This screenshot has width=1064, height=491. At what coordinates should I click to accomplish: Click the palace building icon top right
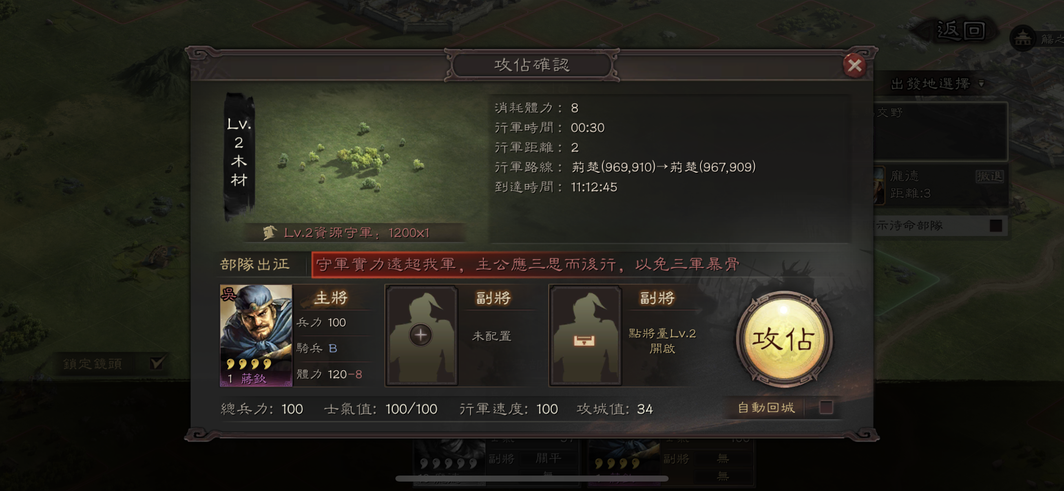(1022, 39)
